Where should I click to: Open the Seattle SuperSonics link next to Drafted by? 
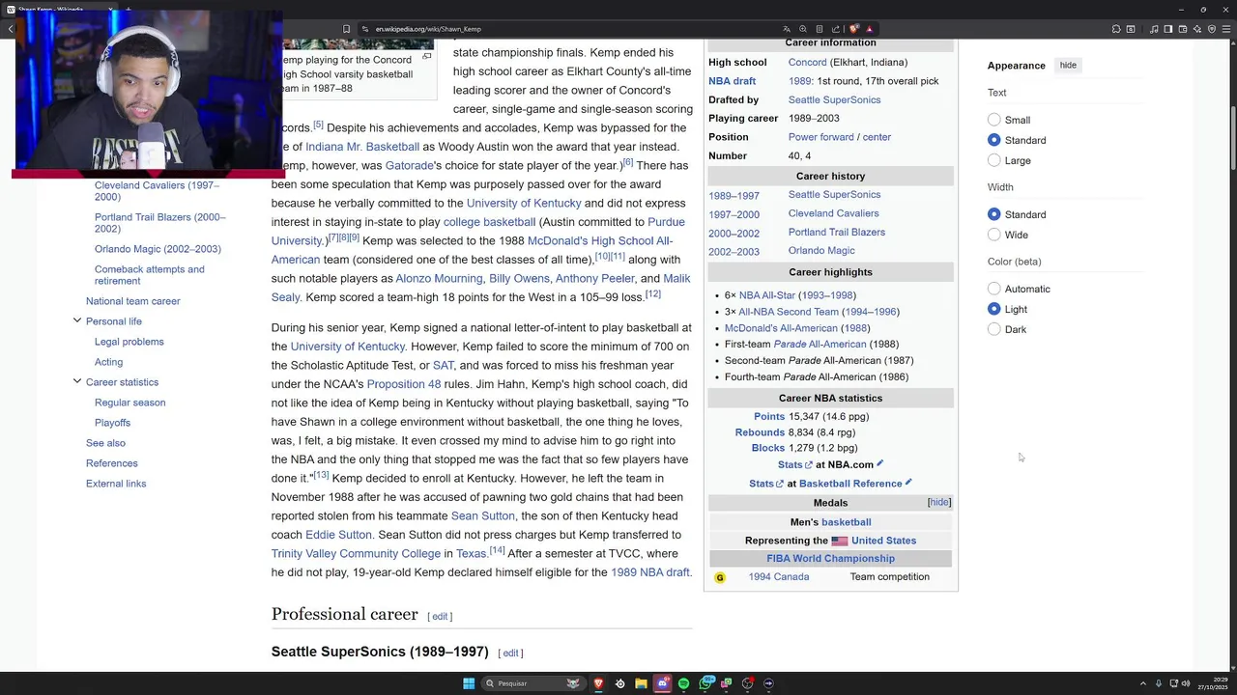834,99
